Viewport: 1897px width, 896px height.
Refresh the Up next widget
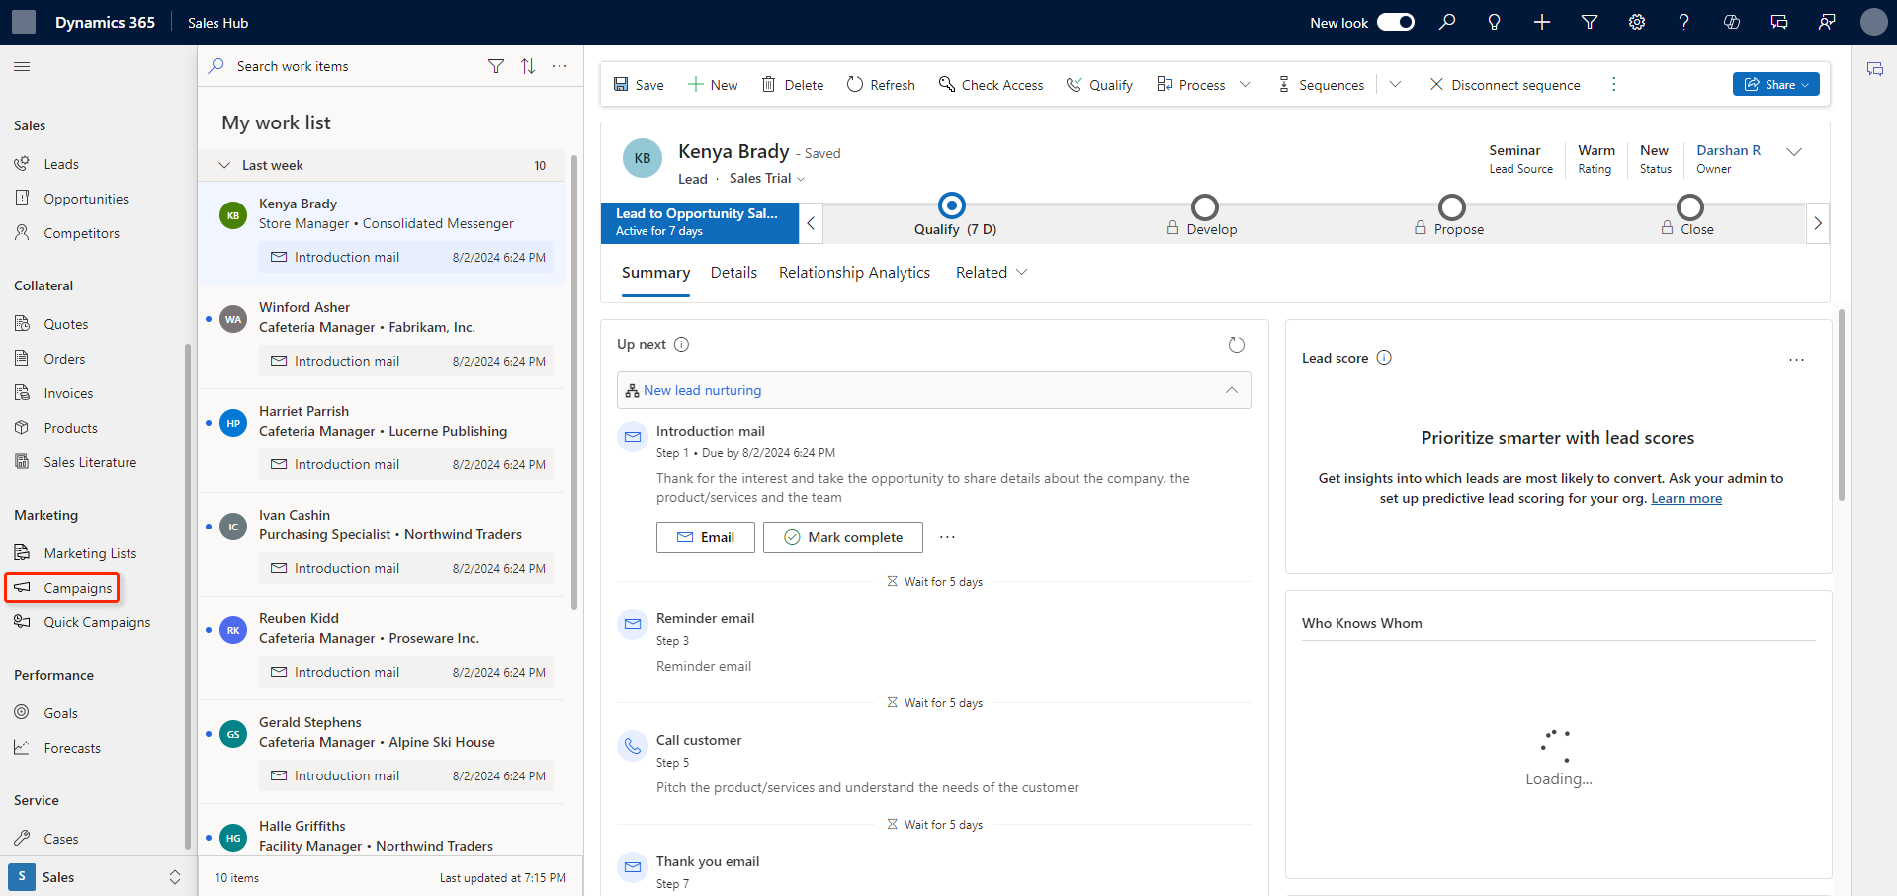(x=1236, y=345)
